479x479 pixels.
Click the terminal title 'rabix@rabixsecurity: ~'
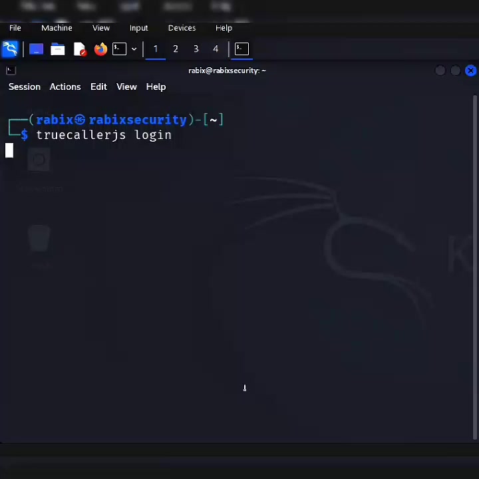click(x=227, y=71)
